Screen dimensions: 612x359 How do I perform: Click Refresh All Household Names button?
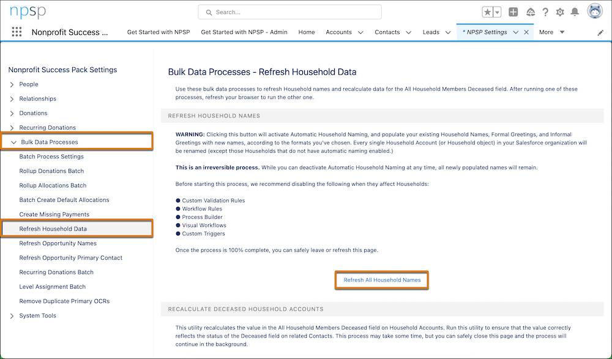(x=382, y=279)
